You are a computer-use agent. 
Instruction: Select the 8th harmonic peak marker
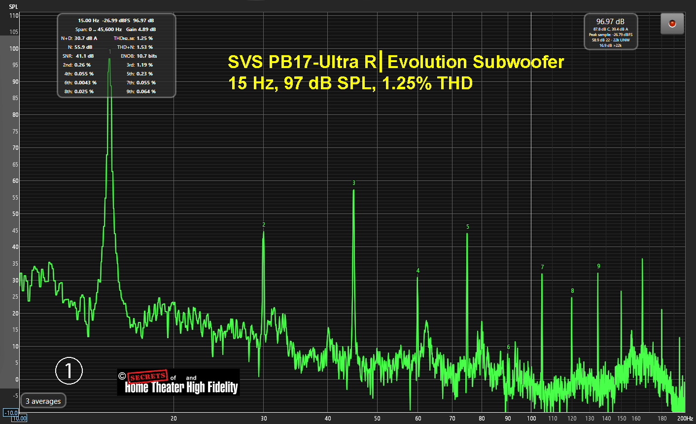(572, 291)
